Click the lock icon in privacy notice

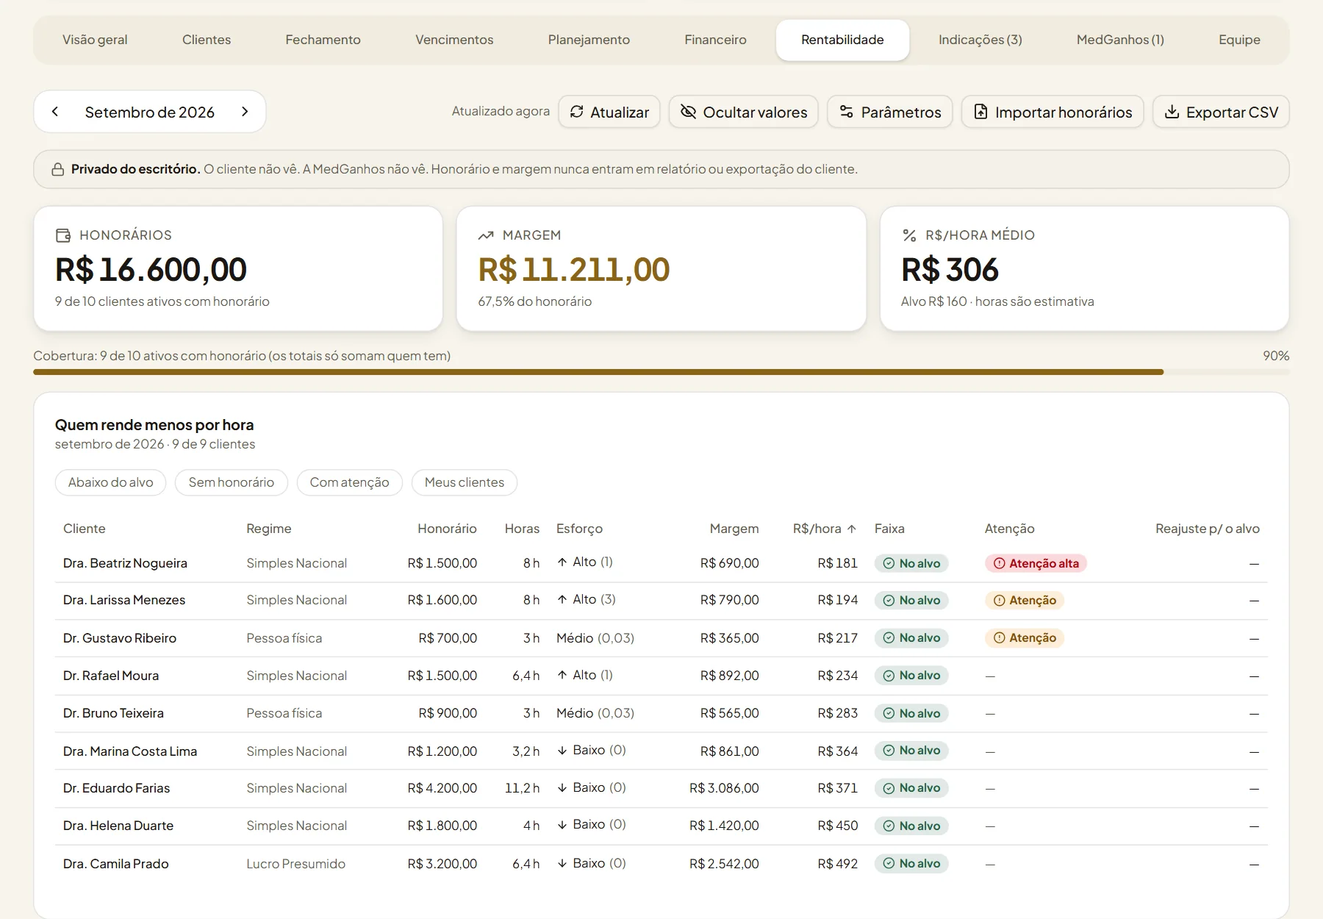pos(57,170)
